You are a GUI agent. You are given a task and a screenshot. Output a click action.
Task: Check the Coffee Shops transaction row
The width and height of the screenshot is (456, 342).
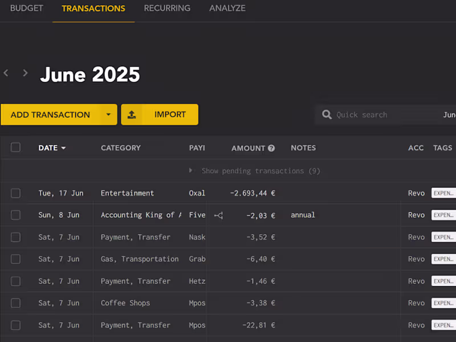point(15,303)
